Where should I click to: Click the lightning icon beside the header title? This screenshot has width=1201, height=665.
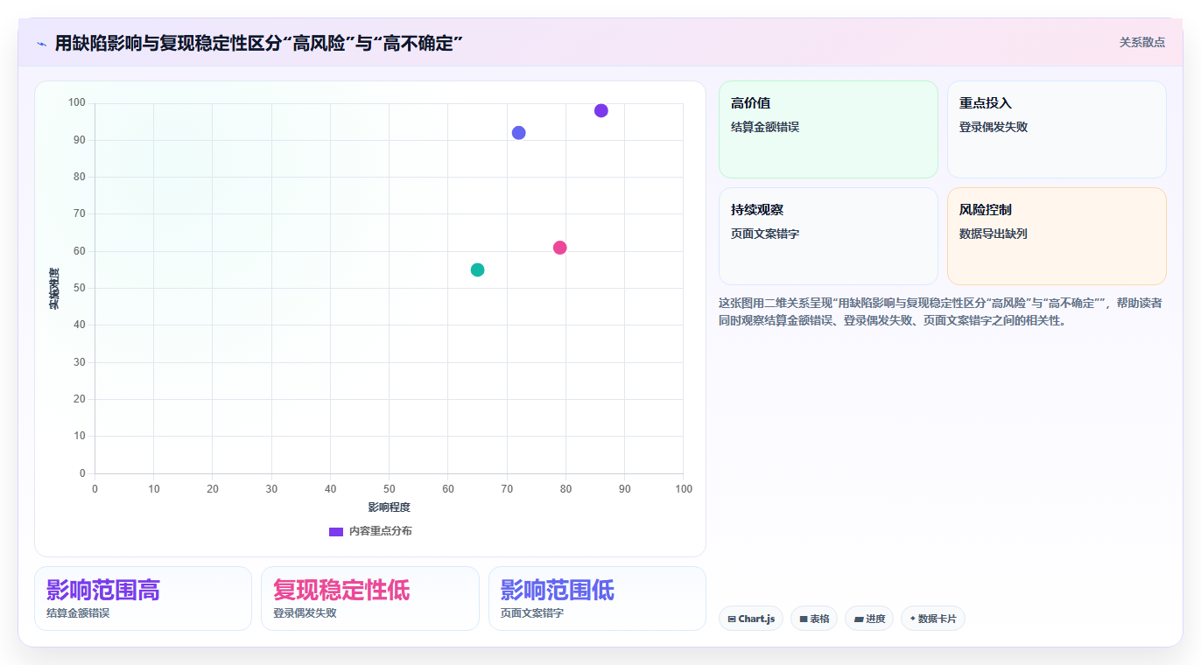pos(41,43)
